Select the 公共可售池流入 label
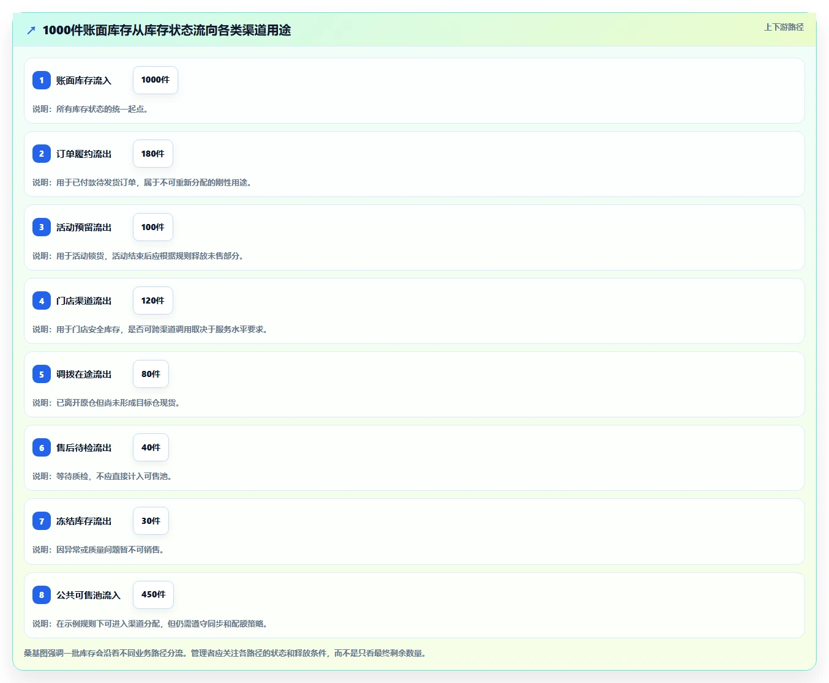The image size is (829, 683). (89, 595)
